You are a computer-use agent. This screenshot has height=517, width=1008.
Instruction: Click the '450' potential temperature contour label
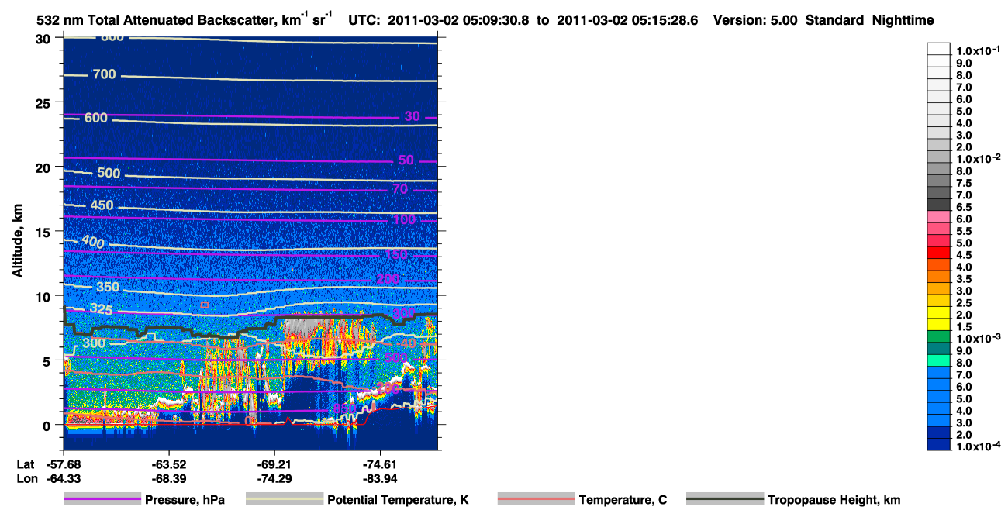pos(102,205)
